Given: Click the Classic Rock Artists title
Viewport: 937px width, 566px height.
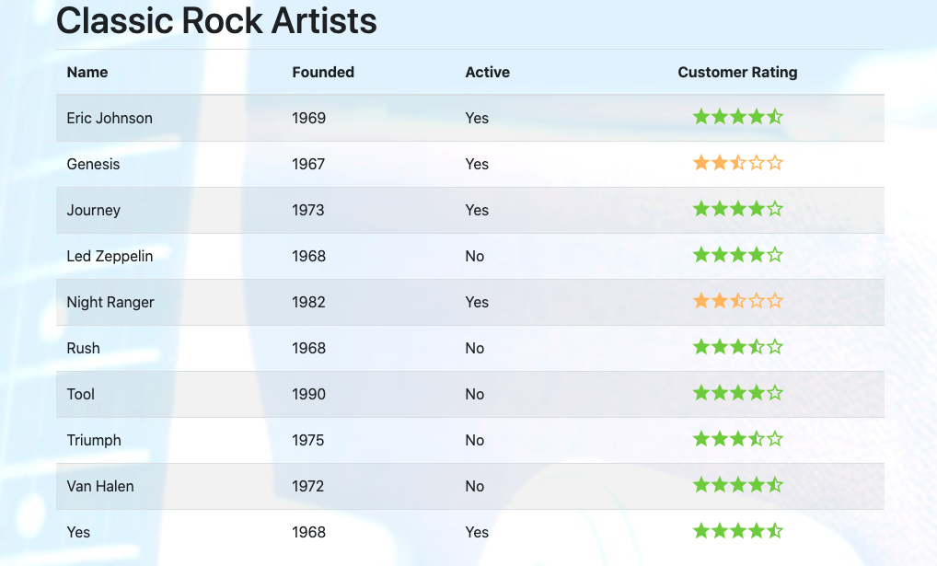Looking at the screenshot, I should coord(216,21).
